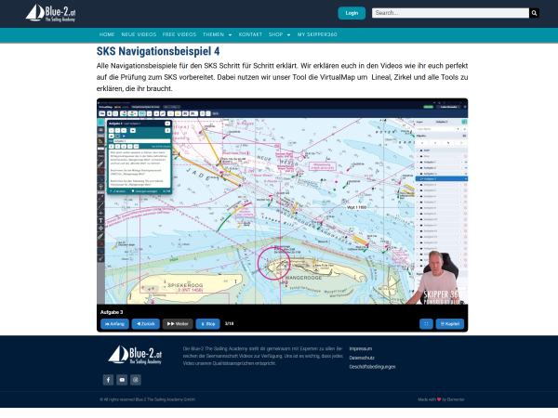The image size is (558, 418).
Task: Click the 3/18 chapter counter
Action: (x=229, y=323)
